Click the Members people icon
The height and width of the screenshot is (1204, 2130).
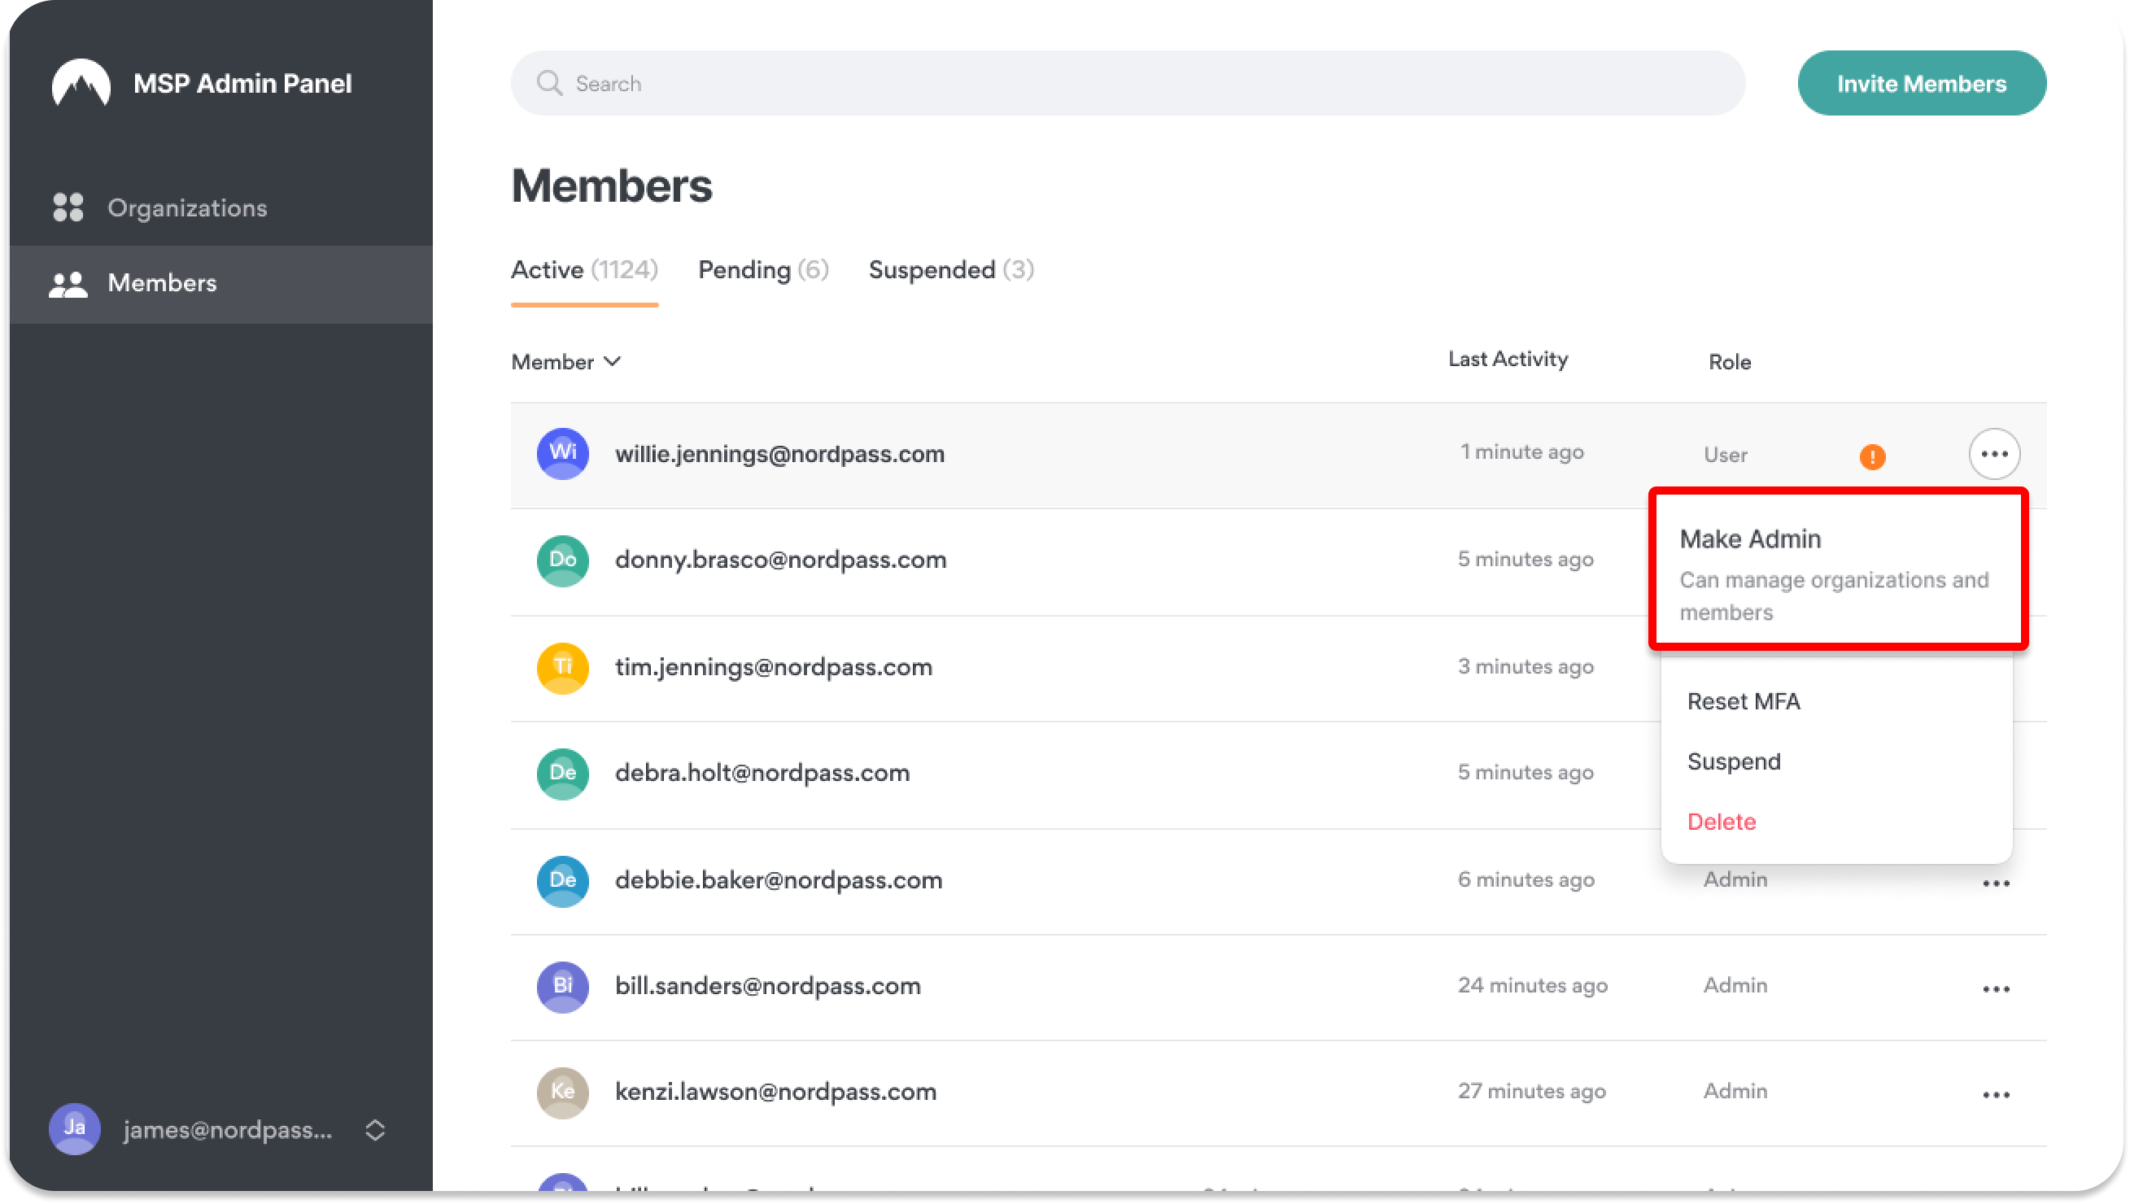pos(68,284)
